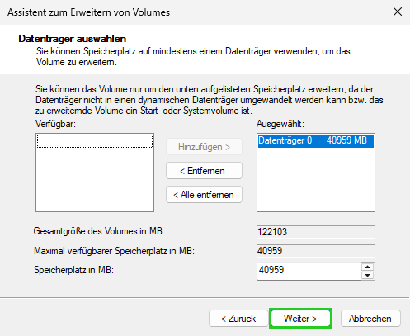Close the Assistent zum Erweitern von Volumes
The height and width of the screenshot is (336, 410).
tap(398, 12)
